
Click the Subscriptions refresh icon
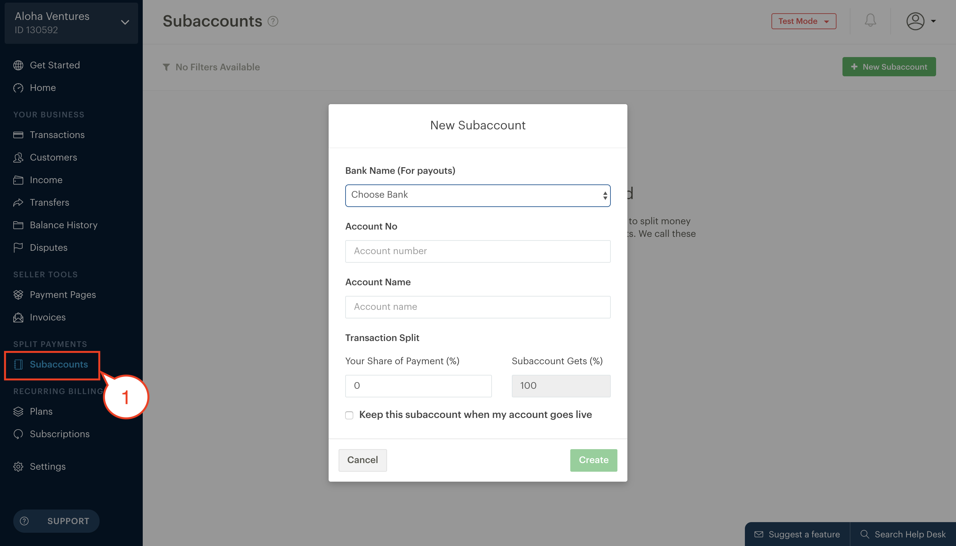point(18,434)
